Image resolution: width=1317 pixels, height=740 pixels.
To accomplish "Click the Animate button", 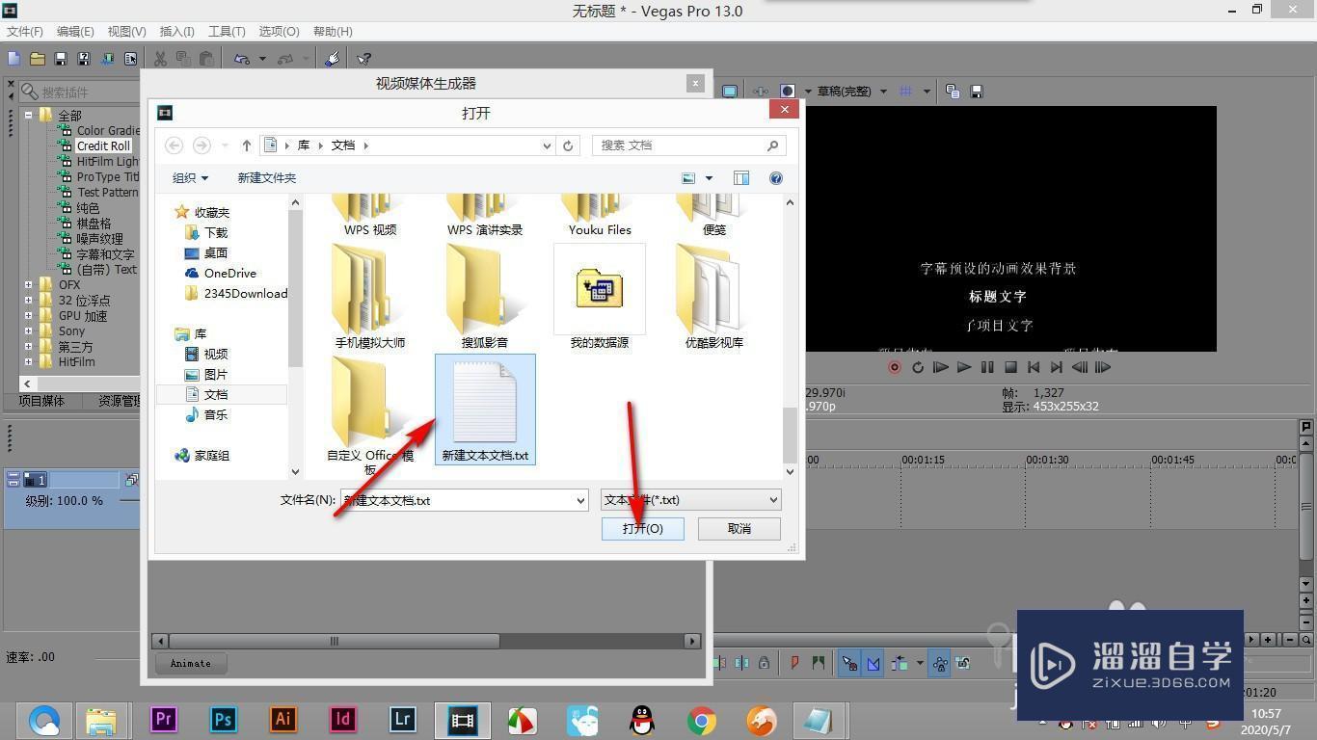I will pos(191,663).
